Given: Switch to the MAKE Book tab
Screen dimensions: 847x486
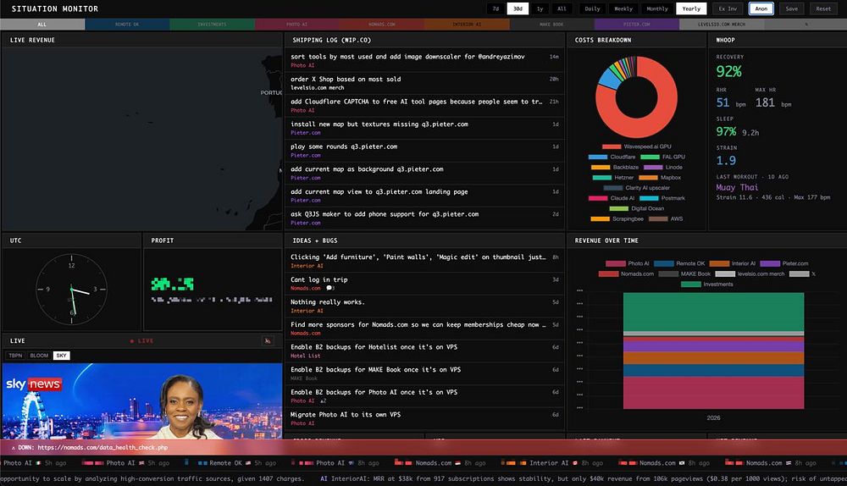Looking at the screenshot, I should coord(551,25).
